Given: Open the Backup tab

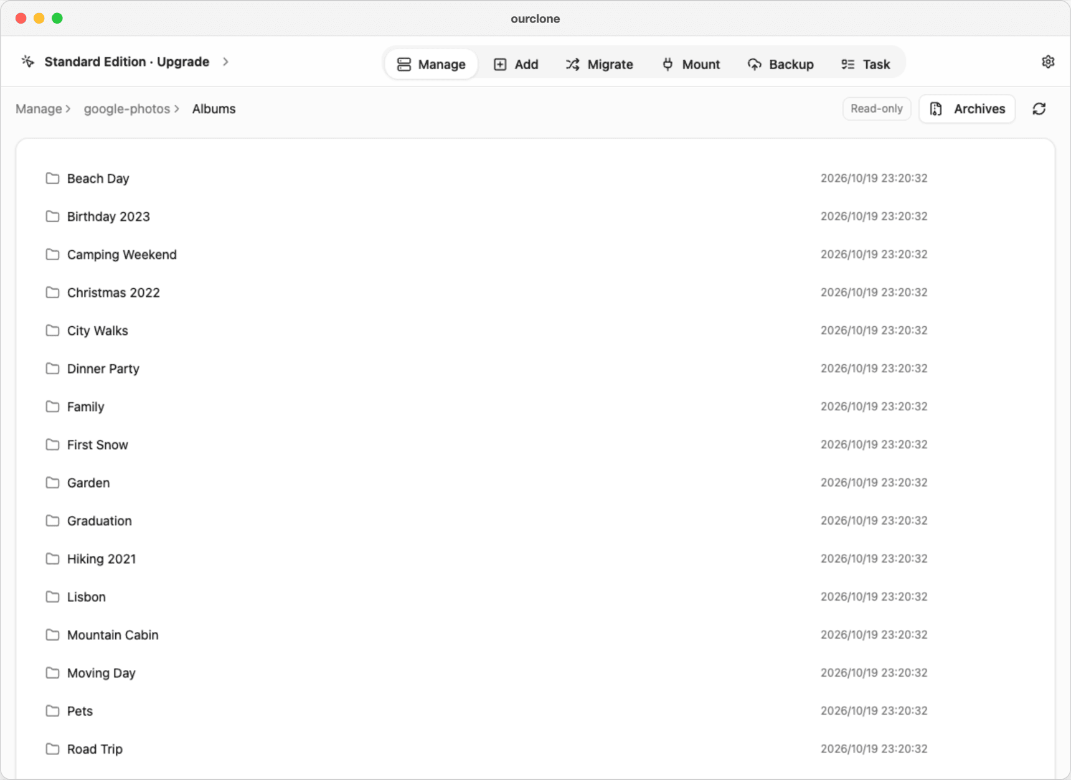Looking at the screenshot, I should point(780,64).
